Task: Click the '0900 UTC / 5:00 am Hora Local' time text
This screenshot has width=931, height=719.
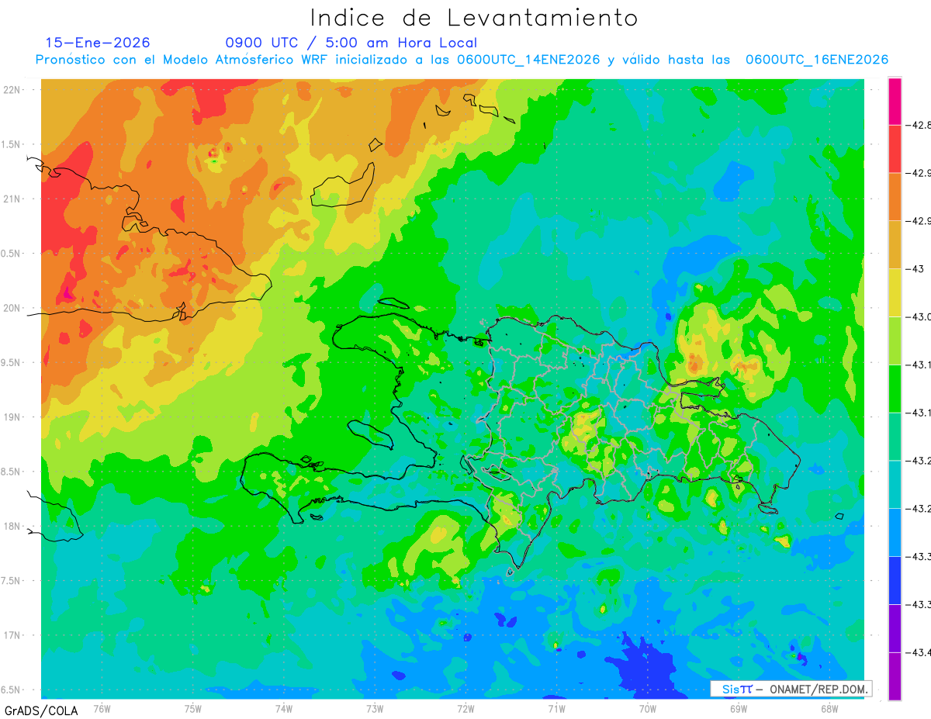Action: pyautogui.click(x=351, y=43)
